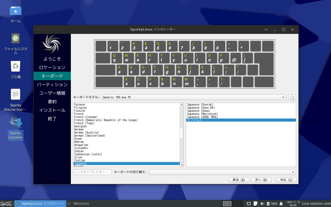Expand the keyboard model dropdown

click(283, 97)
